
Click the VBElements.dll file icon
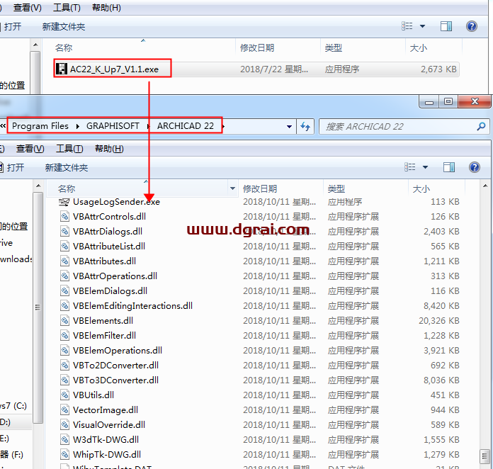64,320
